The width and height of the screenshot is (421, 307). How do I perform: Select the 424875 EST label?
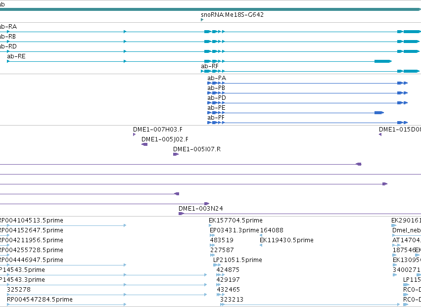[x=228, y=270]
